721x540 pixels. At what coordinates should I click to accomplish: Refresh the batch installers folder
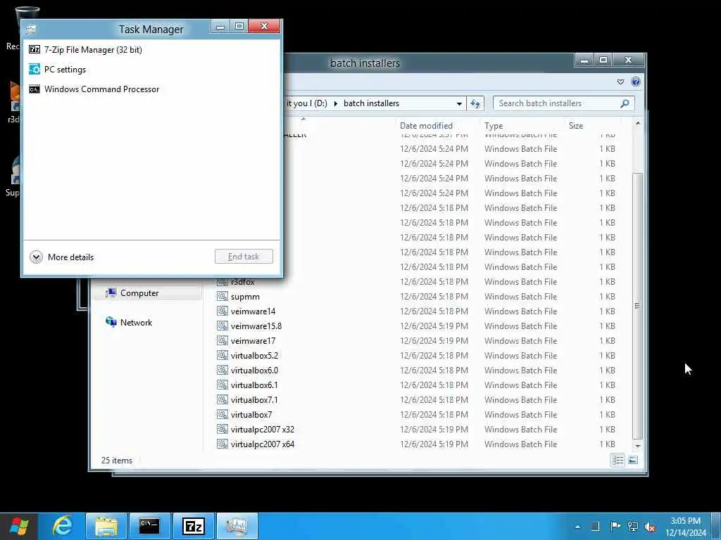475,104
